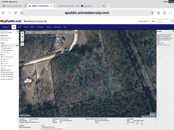Screen dimensions: 174x130
Task: Open the browser share icon
Action: pos(159,13)
